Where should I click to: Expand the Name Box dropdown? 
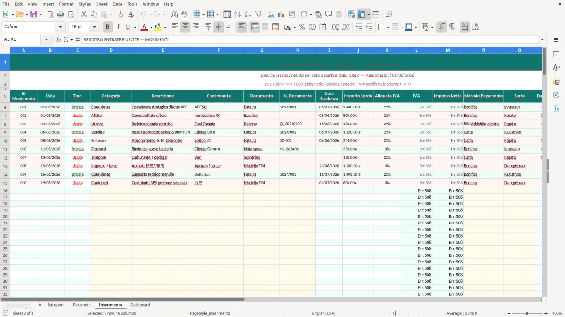[x=46, y=39]
